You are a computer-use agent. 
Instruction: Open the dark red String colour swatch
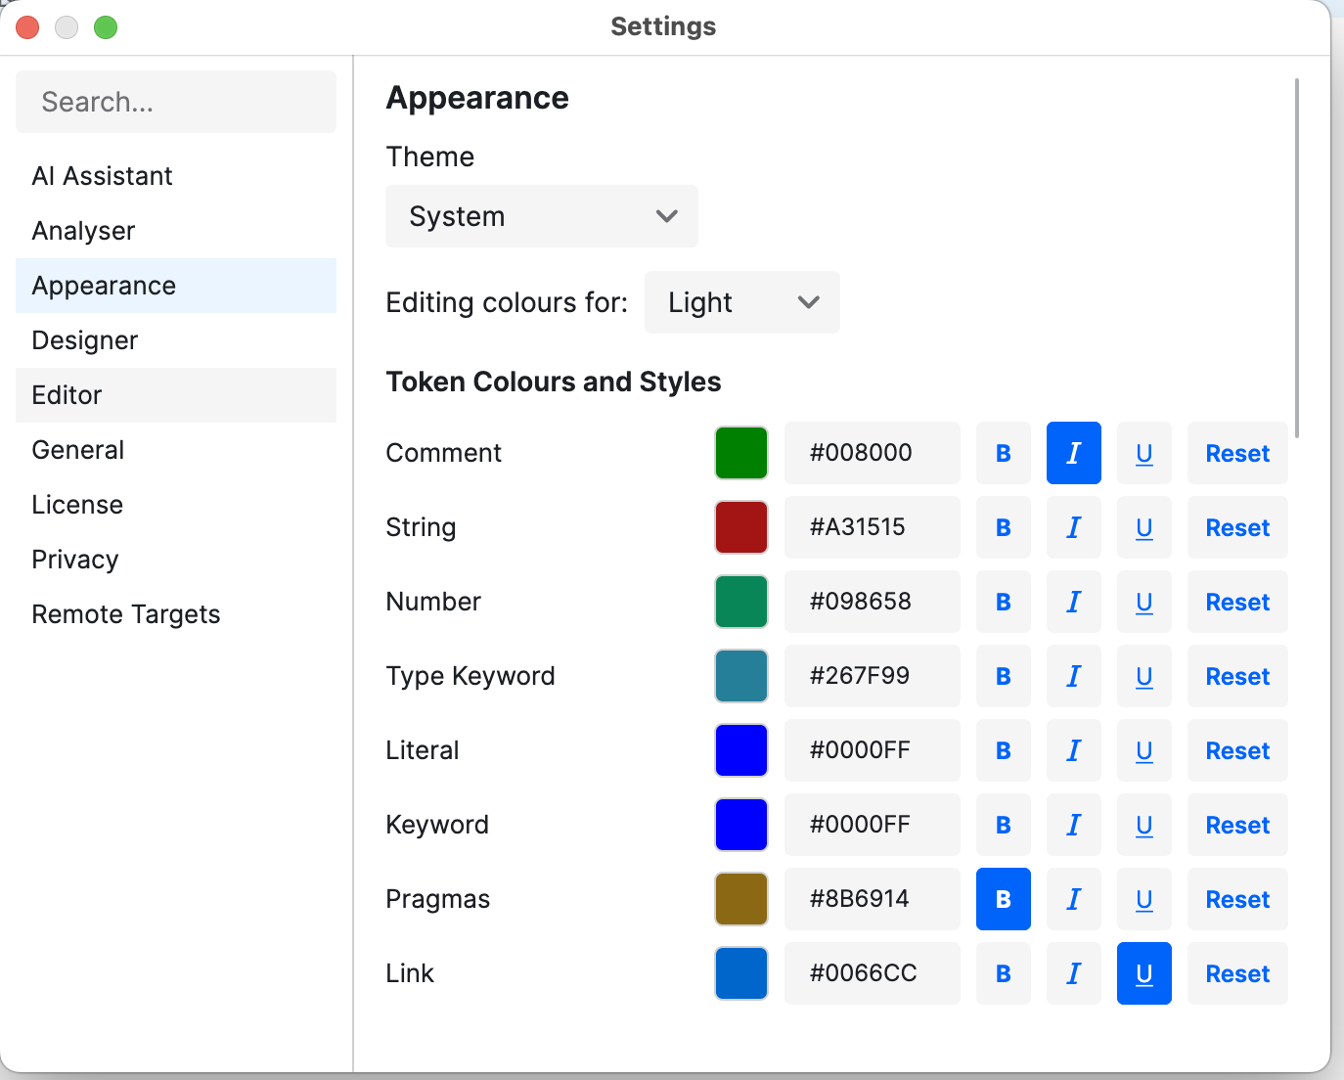pyautogui.click(x=741, y=527)
